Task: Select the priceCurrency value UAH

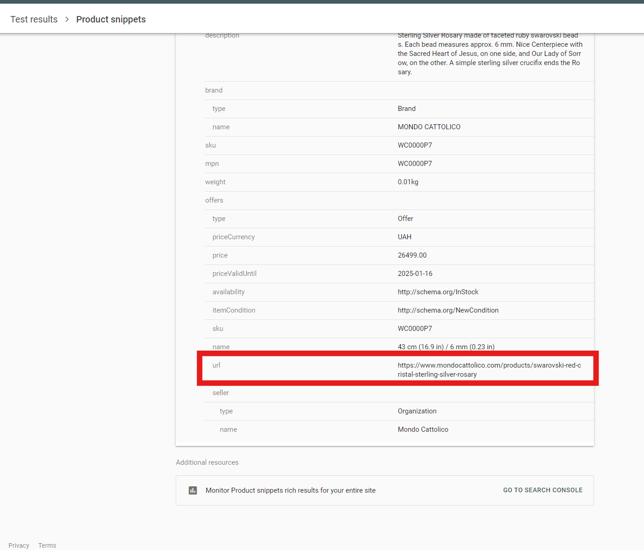Action: 405,237
